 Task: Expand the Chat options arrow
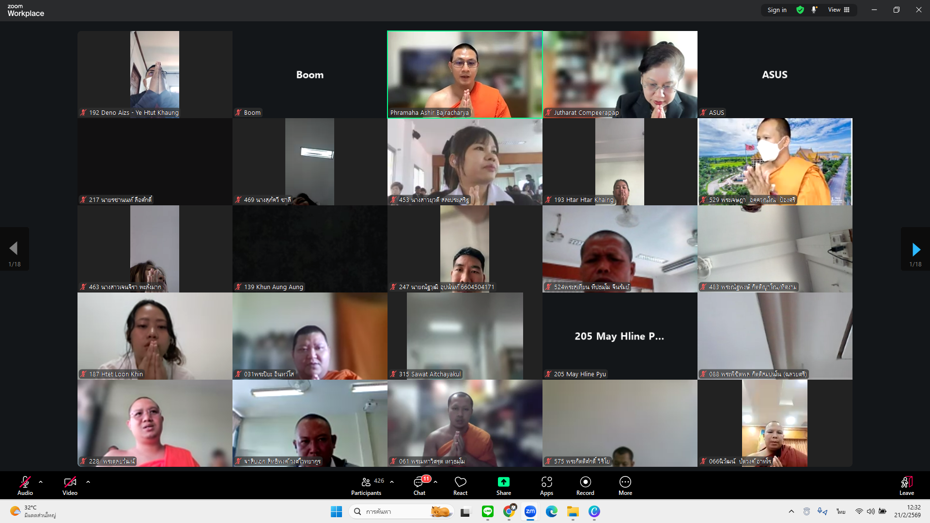(435, 482)
